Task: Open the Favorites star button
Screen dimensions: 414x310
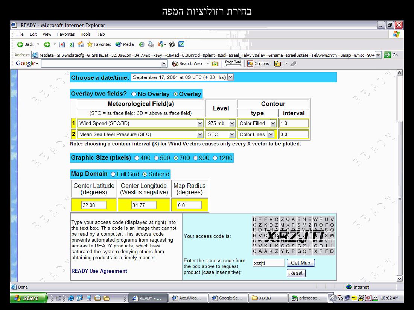Action: [x=99, y=44]
